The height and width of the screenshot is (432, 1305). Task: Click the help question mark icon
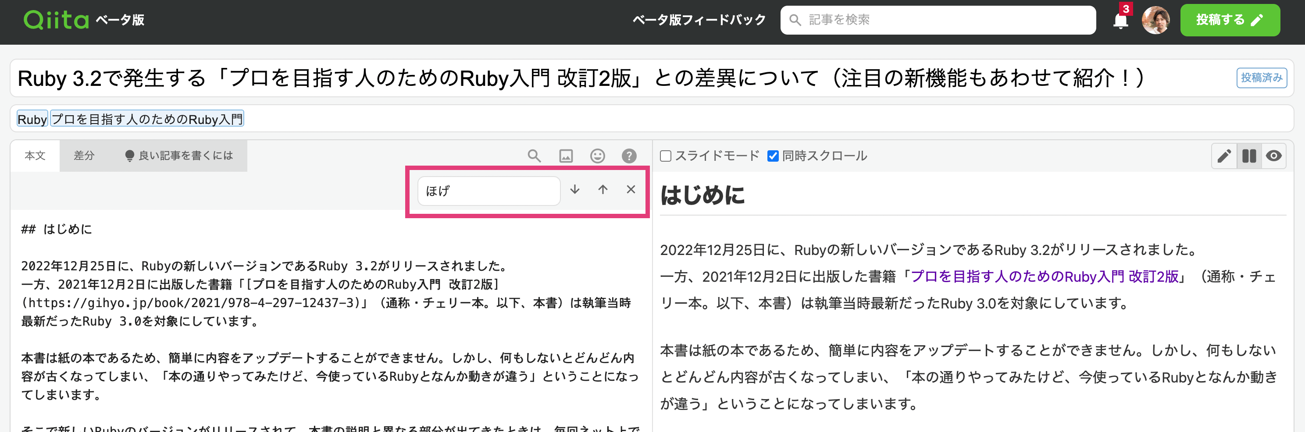(629, 156)
